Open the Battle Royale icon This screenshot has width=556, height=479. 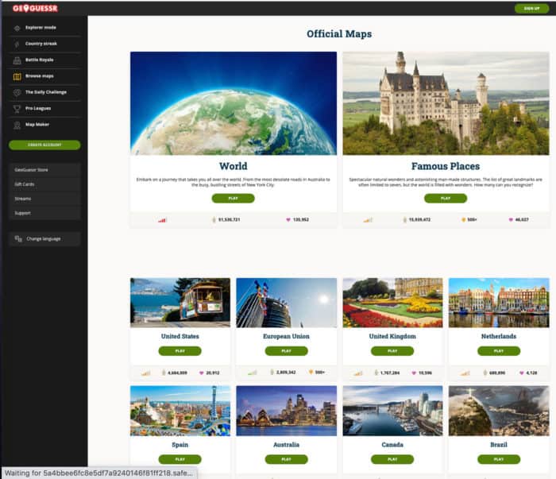point(17,60)
